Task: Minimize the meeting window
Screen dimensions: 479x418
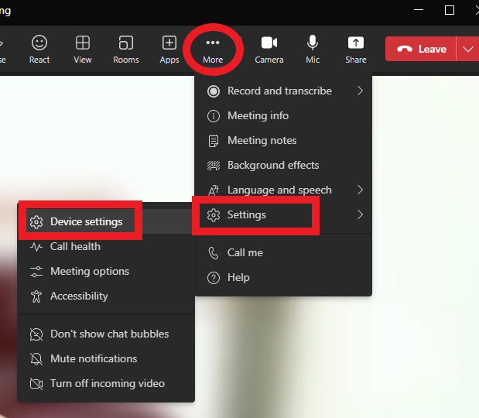Action: tap(419, 10)
